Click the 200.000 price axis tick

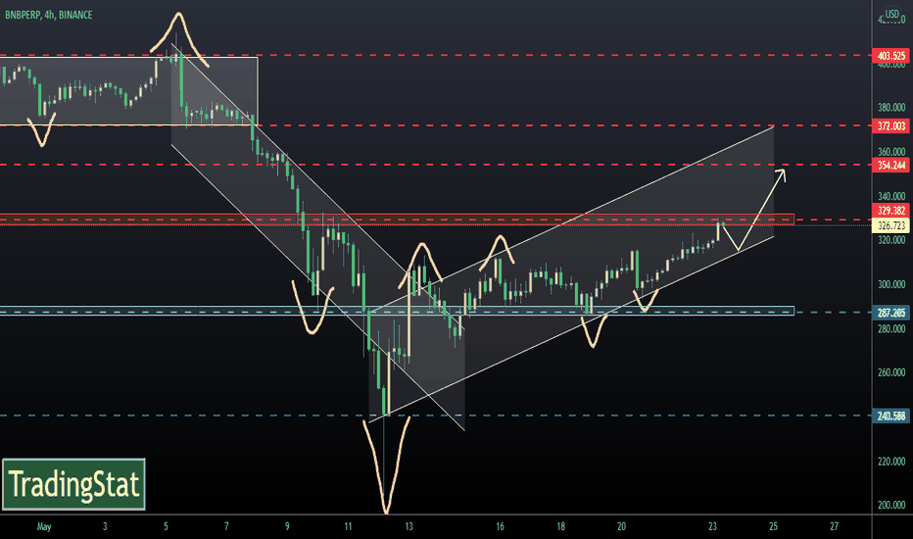pyautogui.click(x=891, y=506)
